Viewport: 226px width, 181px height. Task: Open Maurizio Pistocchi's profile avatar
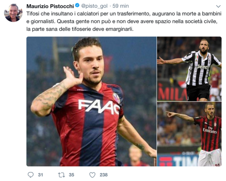13,13
